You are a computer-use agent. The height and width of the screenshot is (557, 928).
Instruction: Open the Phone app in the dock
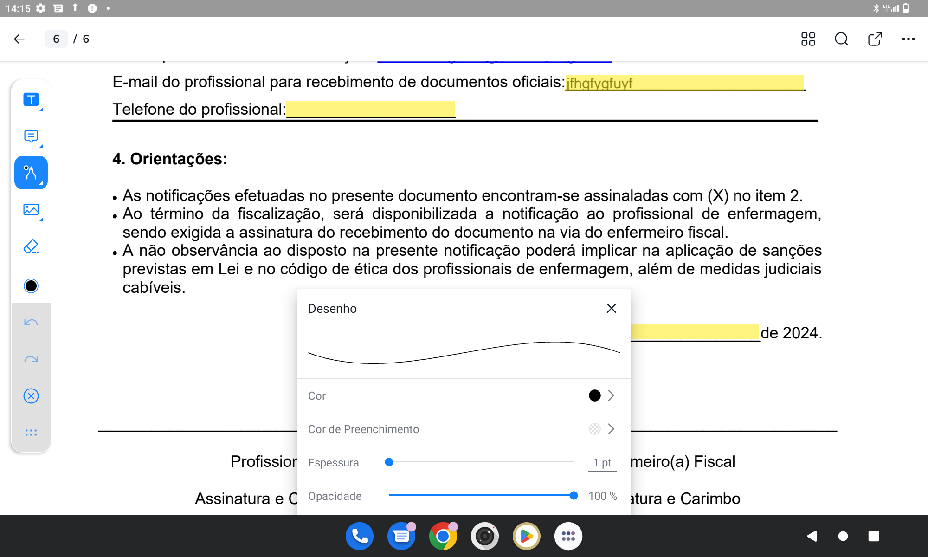[x=360, y=536]
